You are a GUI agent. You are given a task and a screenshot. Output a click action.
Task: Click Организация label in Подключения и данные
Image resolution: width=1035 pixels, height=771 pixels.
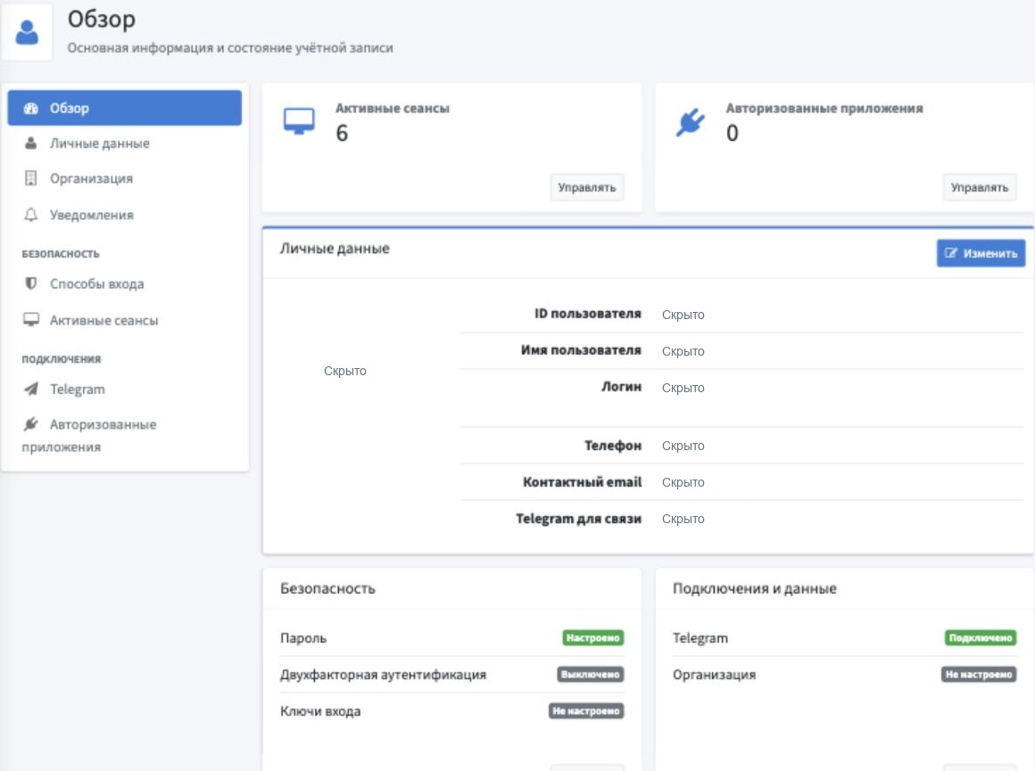[714, 675]
